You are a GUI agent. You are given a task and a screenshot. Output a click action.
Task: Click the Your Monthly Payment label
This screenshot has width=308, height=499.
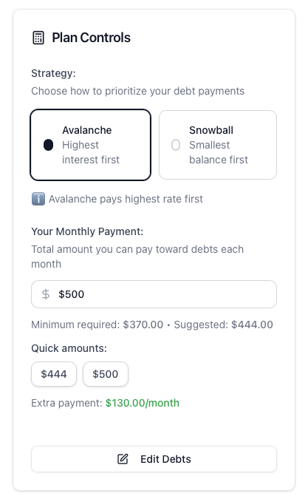point(87,231)
